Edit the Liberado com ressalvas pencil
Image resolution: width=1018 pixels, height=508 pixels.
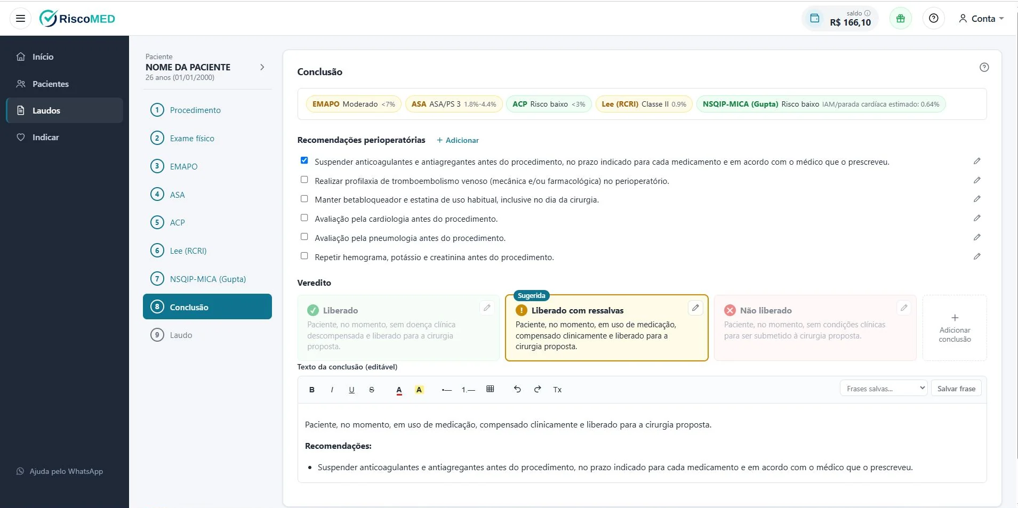click(695, 308)
